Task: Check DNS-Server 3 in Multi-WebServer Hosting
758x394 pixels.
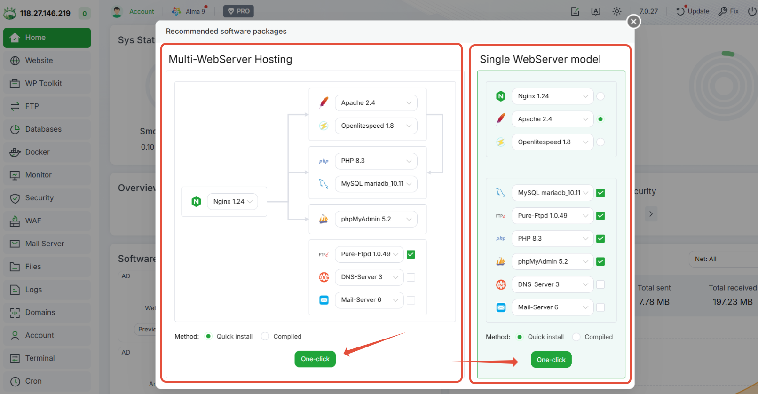Action: [411, 277]
